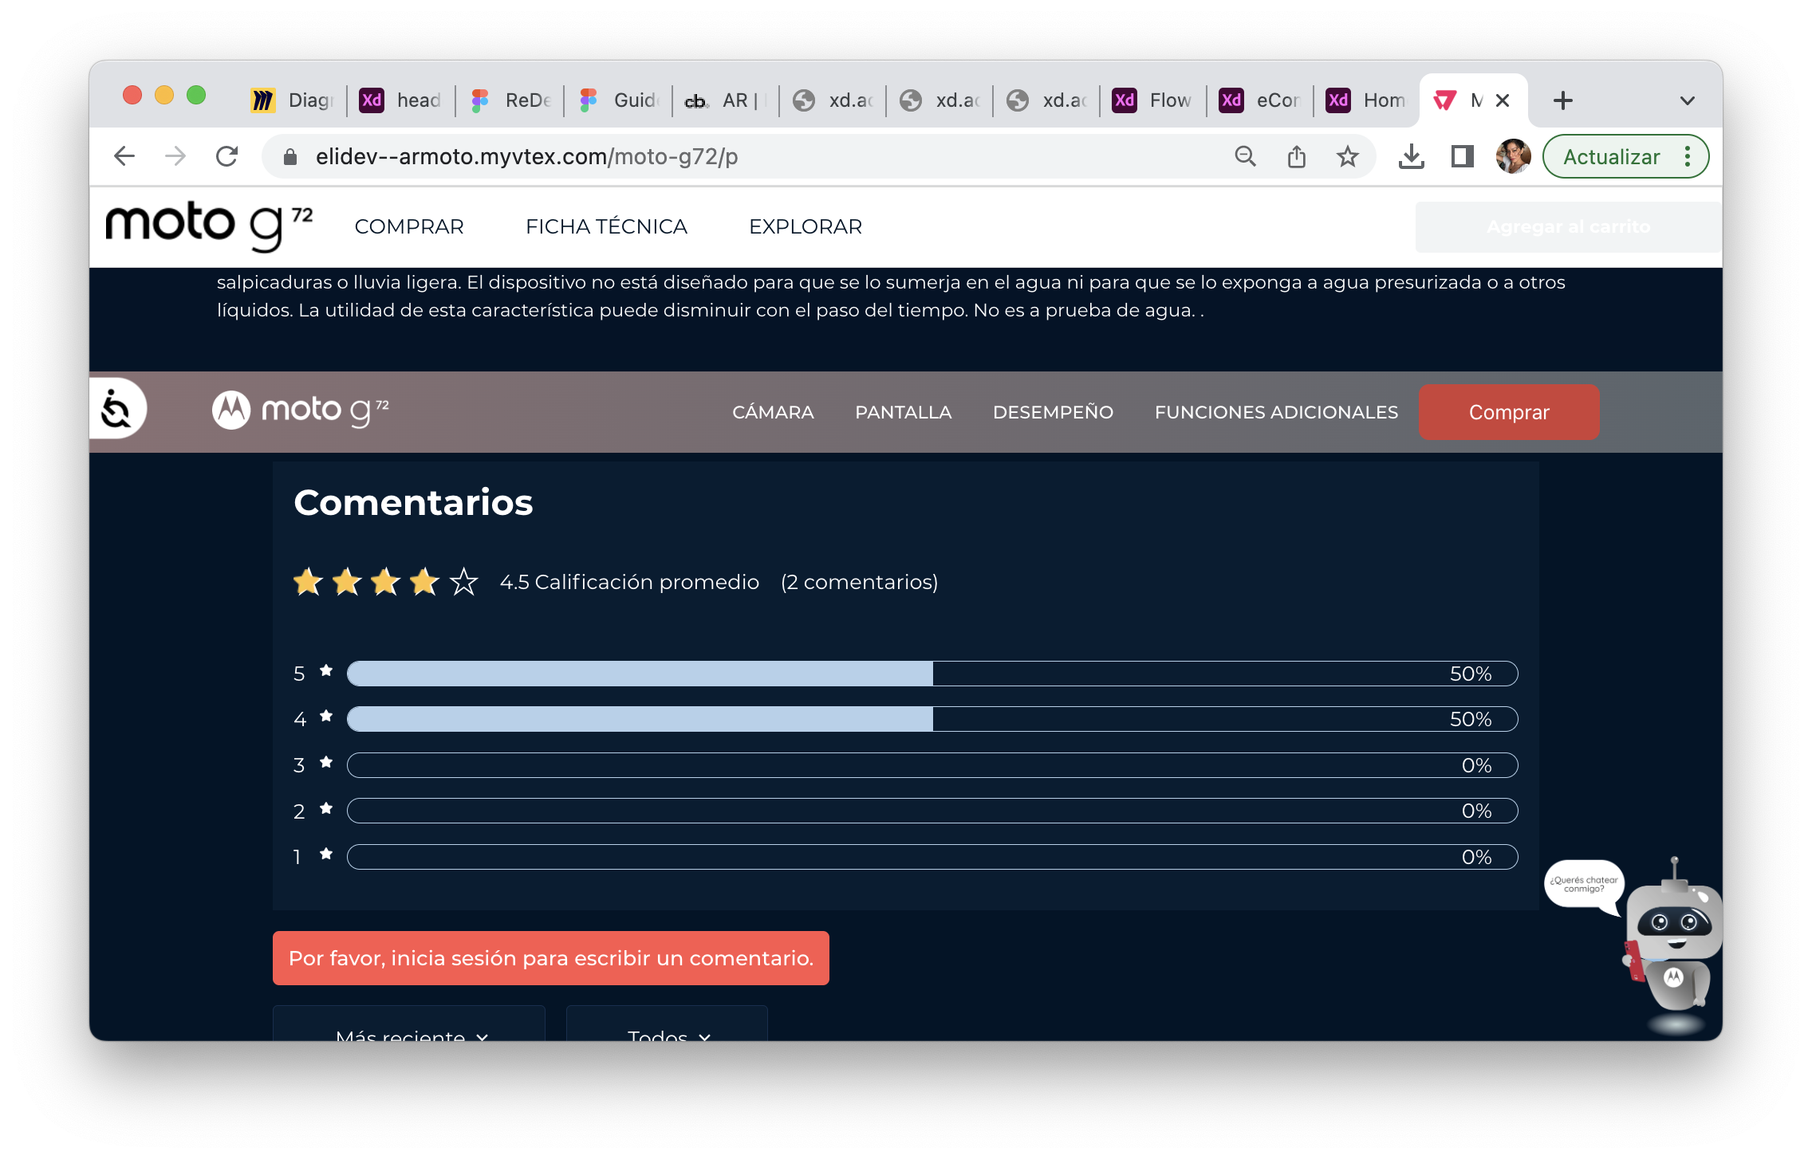Viewport: 1812px width, 1159px height.
Task: Go to the CÁMARA section link
Action: tap(773, 412)
